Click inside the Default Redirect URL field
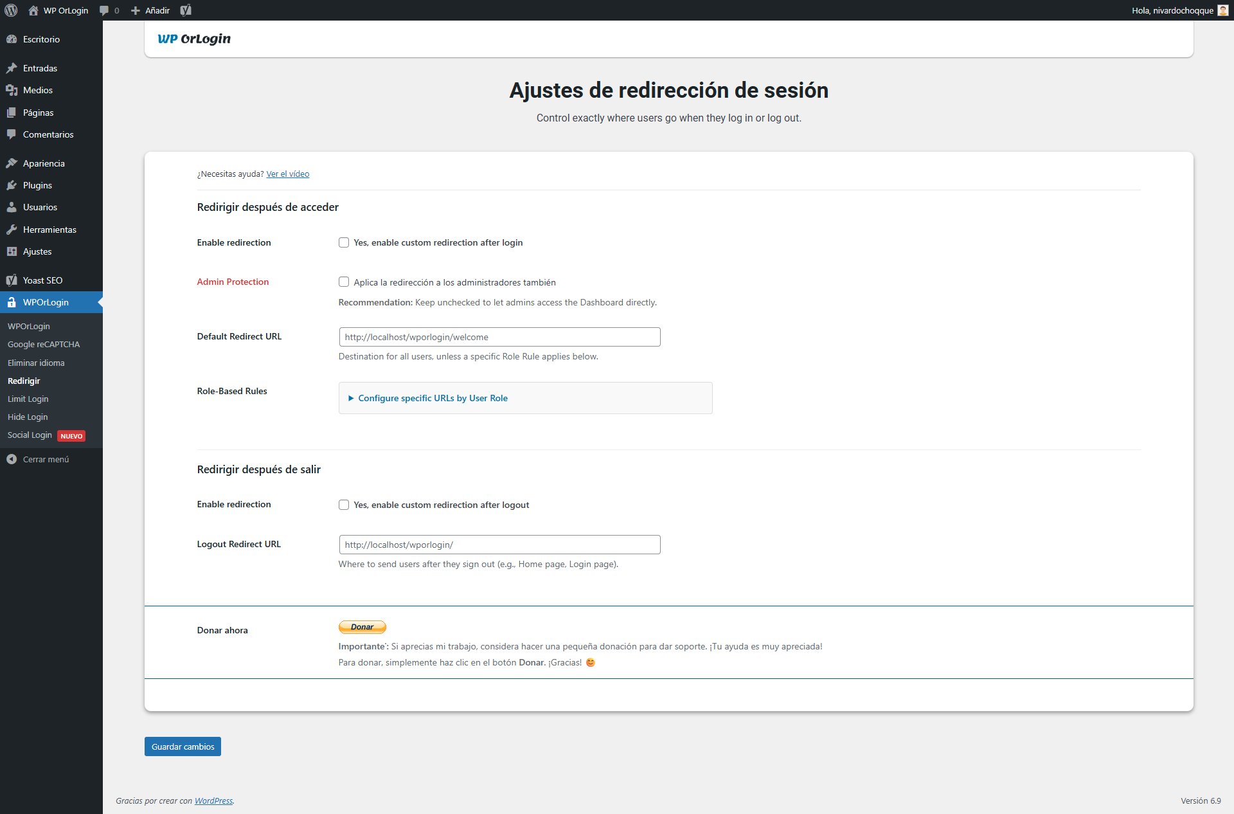Screen dimensions: 1234x814 [499, 336]
